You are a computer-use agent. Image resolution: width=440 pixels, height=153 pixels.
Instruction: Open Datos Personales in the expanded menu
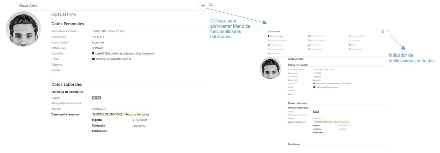pos(276,36)
